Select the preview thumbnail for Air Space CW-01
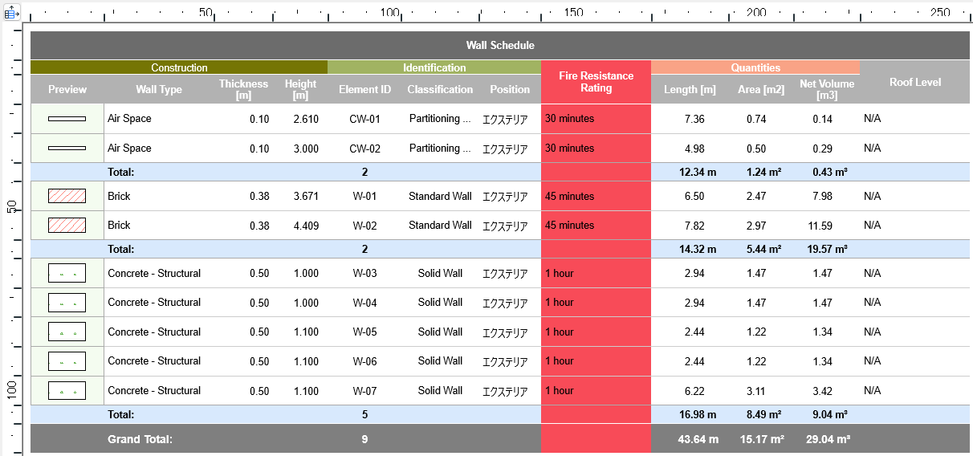Image resolution: width=973 pixels, height=456 pixels. pyautogui.click(x=67, y=119)
